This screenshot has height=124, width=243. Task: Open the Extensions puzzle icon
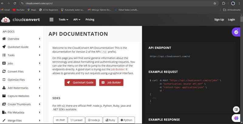[224, 3]
